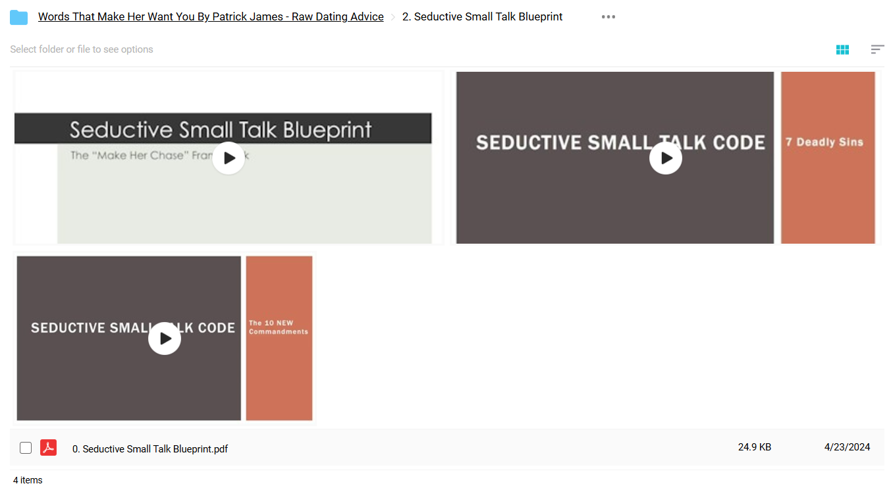
Task: Click the '4 items' count label
Action: click(x=28, y=480)
